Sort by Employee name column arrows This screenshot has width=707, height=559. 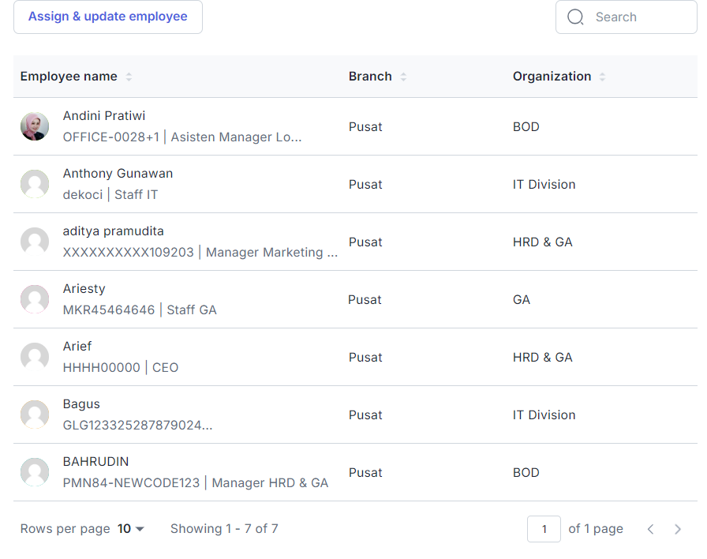coord(129,77)
